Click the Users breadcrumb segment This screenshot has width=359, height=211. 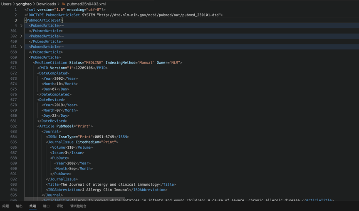click(x=6, y=4)
